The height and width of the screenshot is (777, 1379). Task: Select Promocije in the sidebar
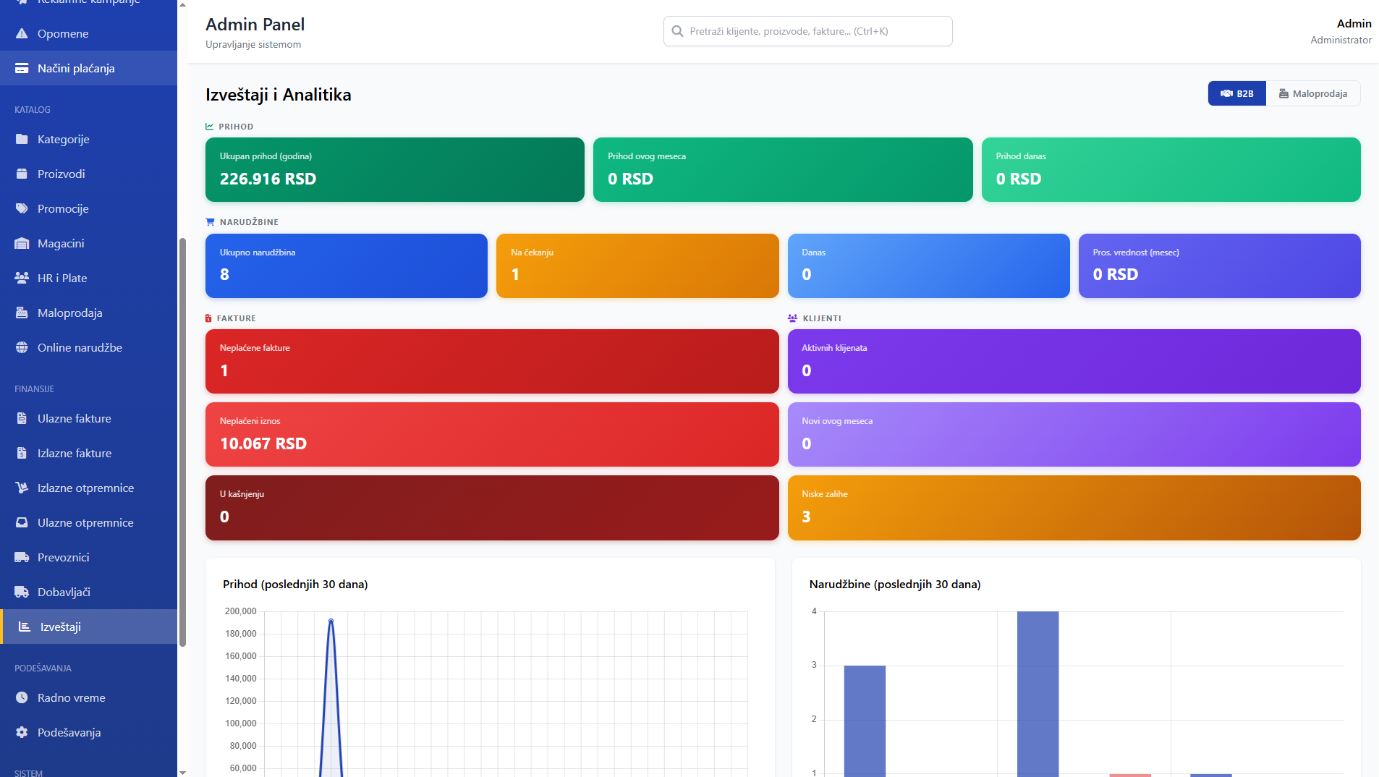pyautogui.click(x=88, y=208)
